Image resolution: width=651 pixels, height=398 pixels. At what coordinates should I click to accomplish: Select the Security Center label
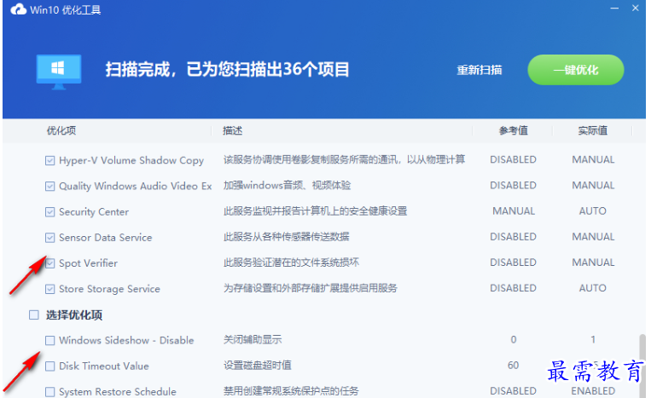(94, 212)
